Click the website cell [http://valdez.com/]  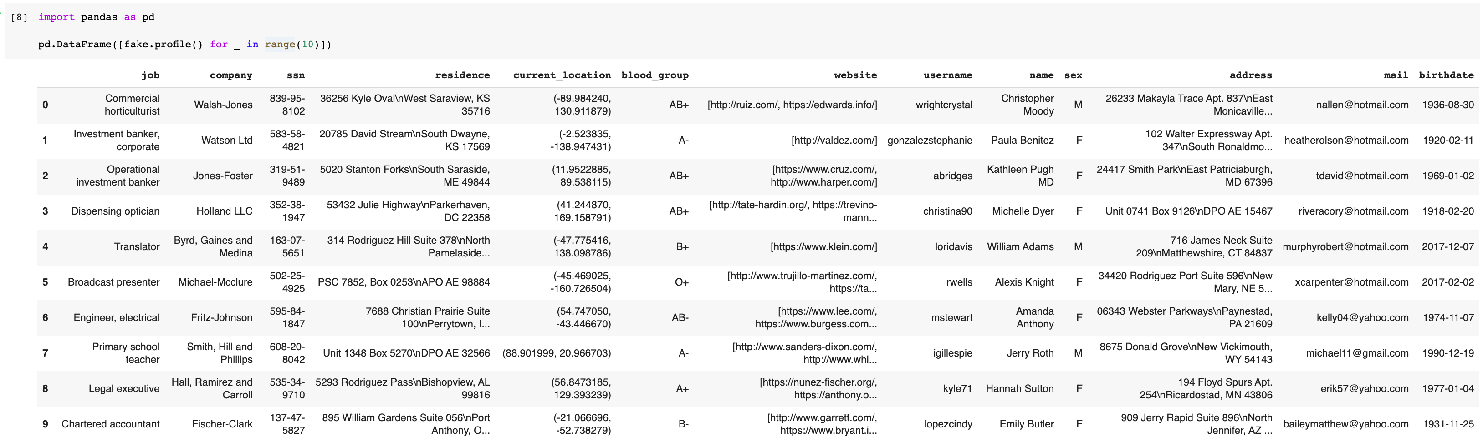click(834, 140)
